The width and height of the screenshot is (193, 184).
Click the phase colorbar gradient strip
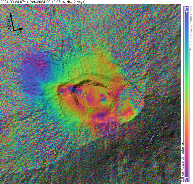(x=186, y=94)
